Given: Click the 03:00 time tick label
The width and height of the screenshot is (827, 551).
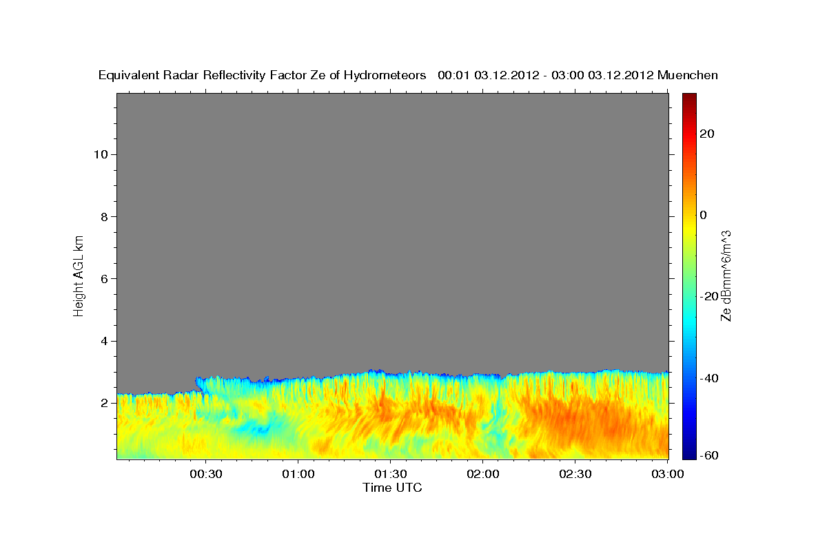Looking at the screenshot, I should 667,475.
